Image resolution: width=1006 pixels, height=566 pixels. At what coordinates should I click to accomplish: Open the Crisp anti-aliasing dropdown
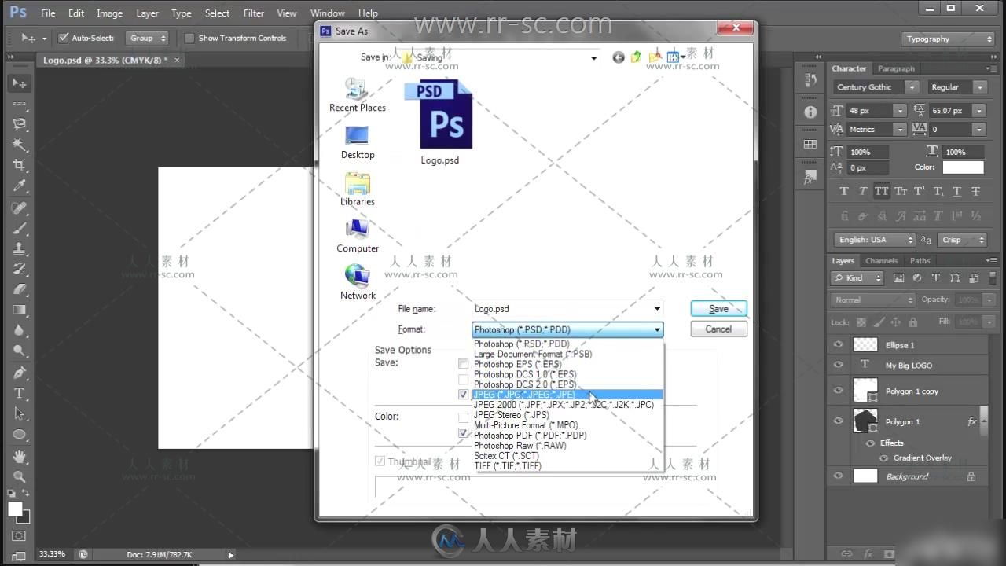tap(962, 240)
